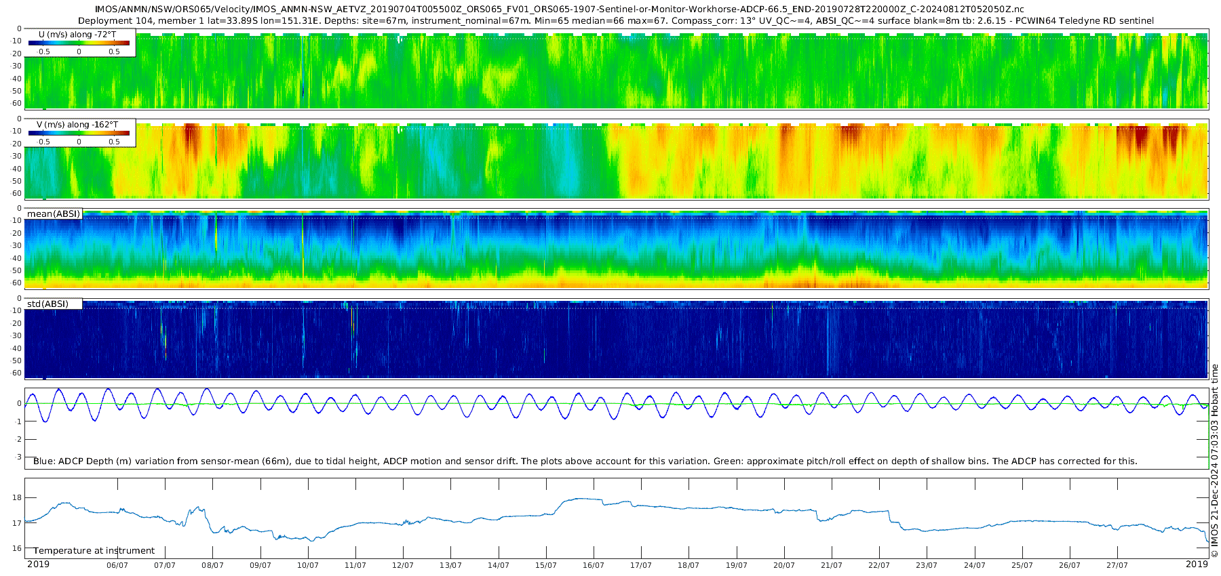
Task: Click the 24/07 date tick label
Action: [x=975, y=565]
